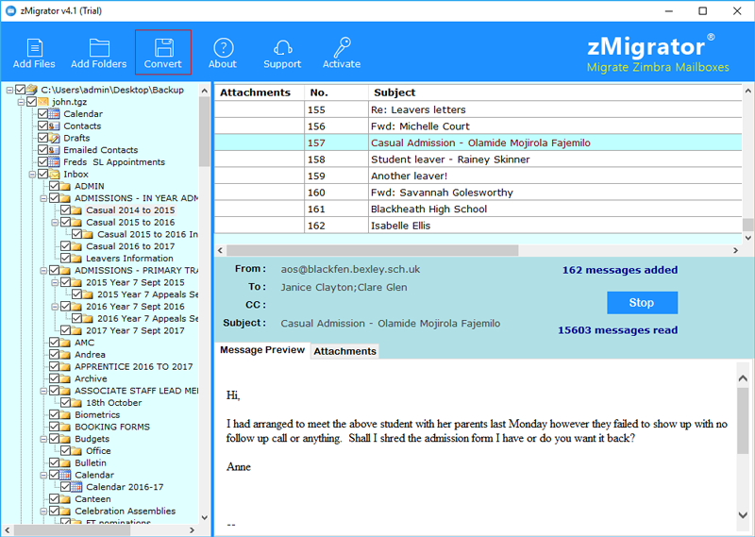Click the Archive folder icon
Viewport: 755px width, 537px height.
click(x=65, y=378)
